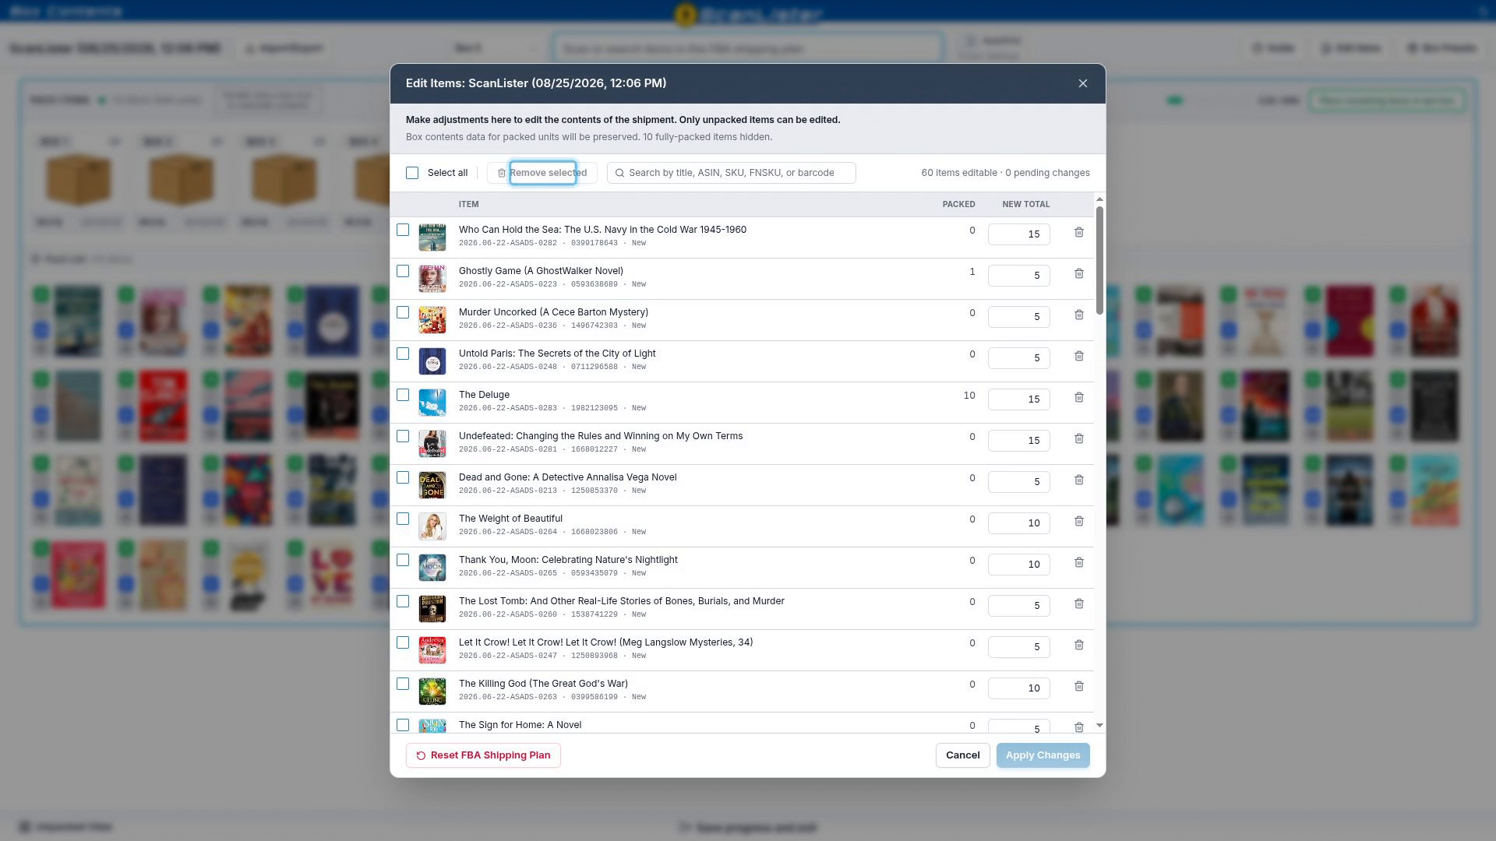Toggle the Select all checkbox
This screenshot has height=841, width=1496.
[x=412, y=173]
